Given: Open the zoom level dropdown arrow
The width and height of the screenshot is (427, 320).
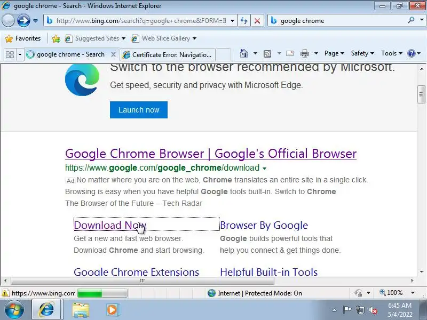Looking at the screenshot, I should [x=413, y=293].
